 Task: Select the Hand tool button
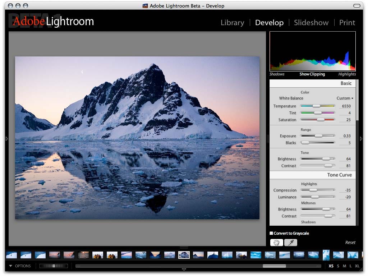coord(276,243)
